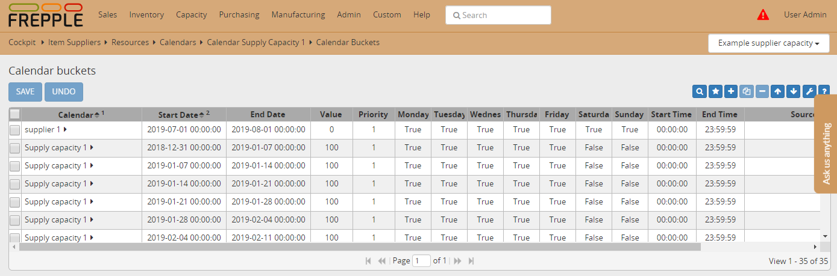837x276 pixels.
Task: Sort by the Start Date column header
Action: click(x=184, y=114)
